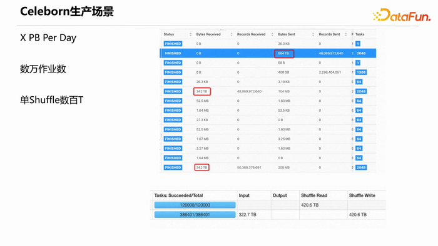Screen dimensions: 438x246
Task: Select the highlighted 684 TB row
Action: pos(268,53)
